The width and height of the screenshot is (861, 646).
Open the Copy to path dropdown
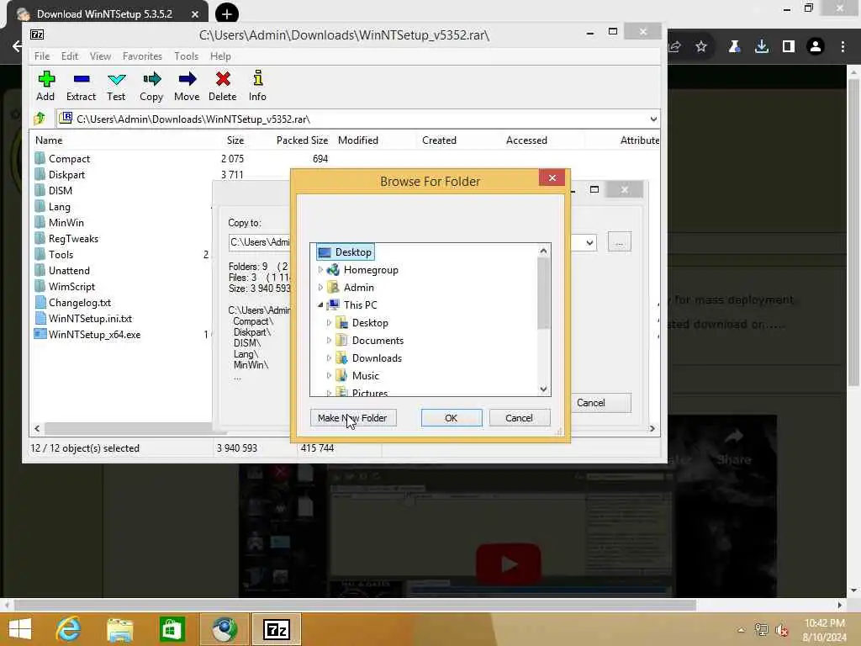(x=589, y=242)
